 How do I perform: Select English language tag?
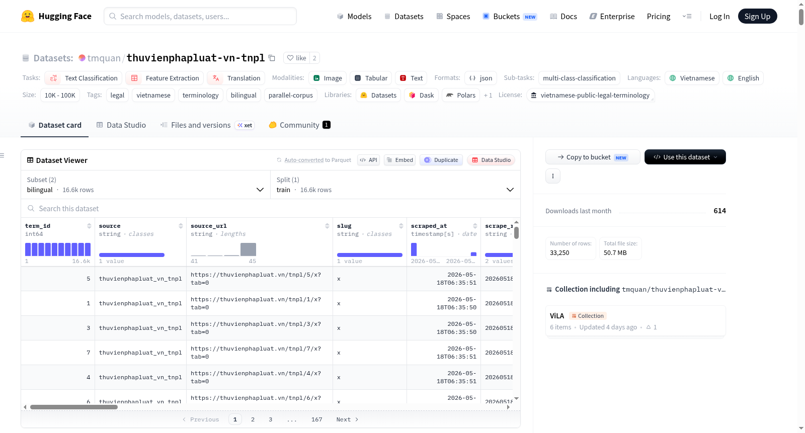(x=743, y=78)
